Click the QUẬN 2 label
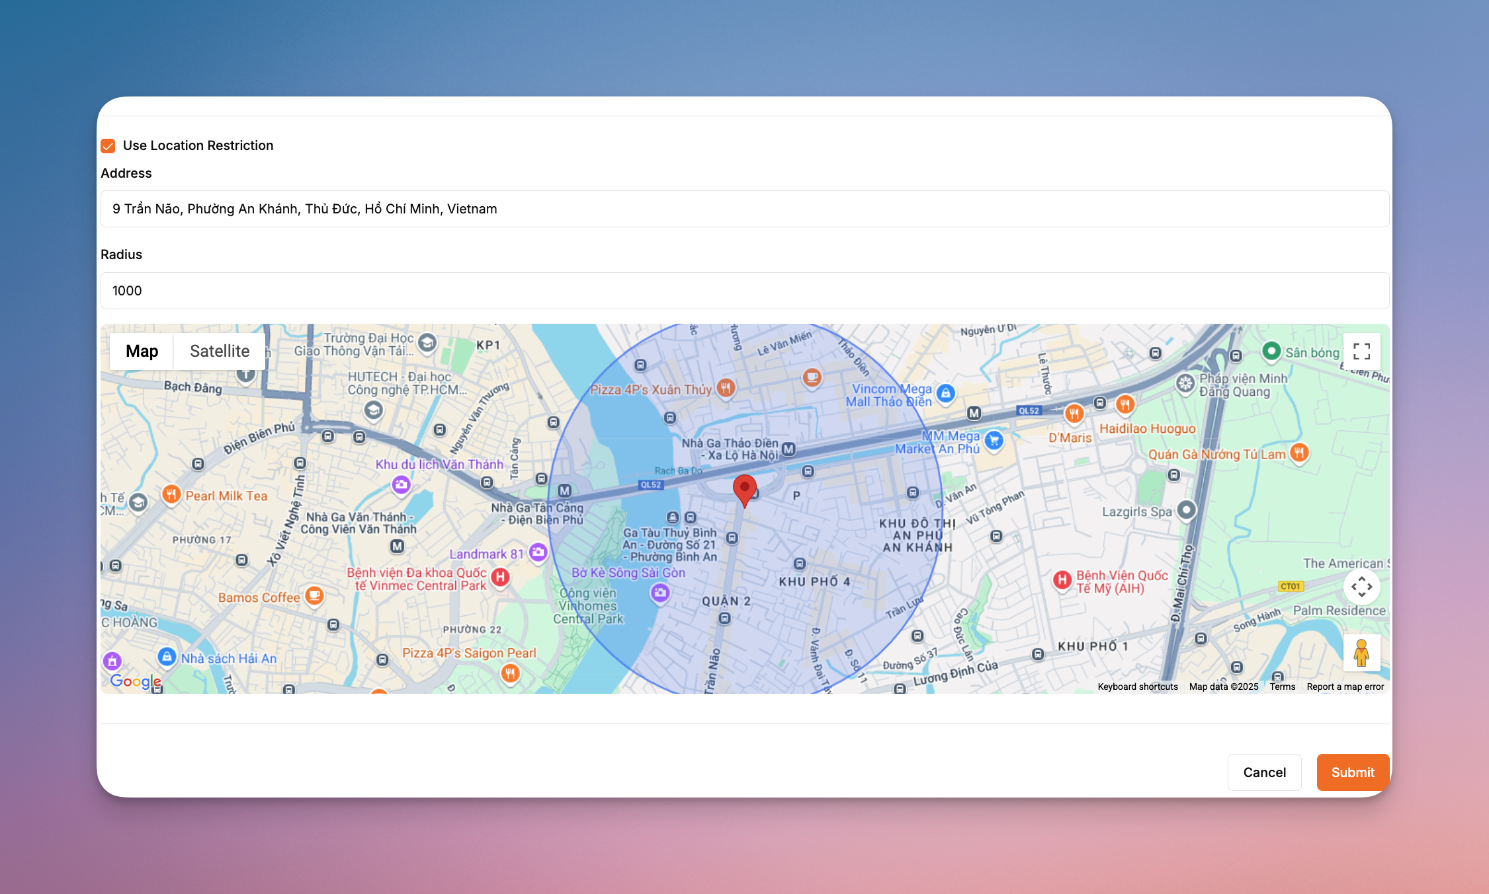This screenshot has width=1489, height=894. pyautogui.click(x=726, y=601)
